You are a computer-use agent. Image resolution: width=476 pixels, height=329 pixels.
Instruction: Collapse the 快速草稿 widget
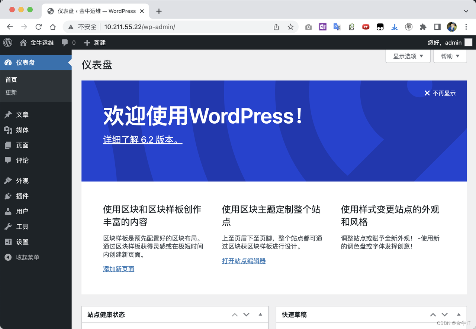[x=459, y=315]
